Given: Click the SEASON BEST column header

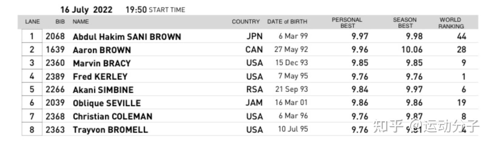Looking at the screenshot, I should 405,23.
